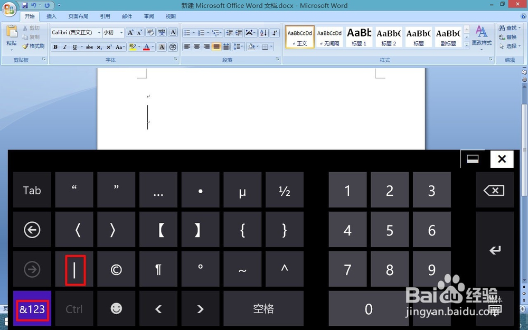This screenshot has height=330, width=528.
Task: Open the Borders dropdown arrow
Action: [x=271, y=46]
